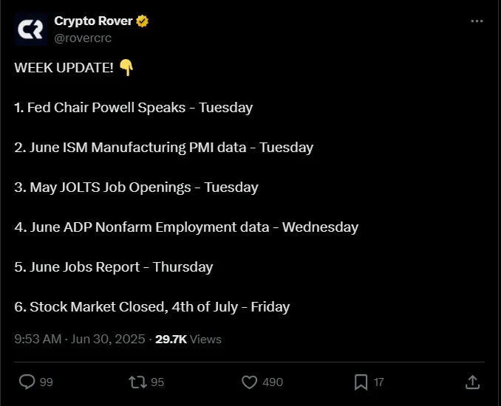Click the @rovercrc handle

pyautogui.click(x=83, y=37)
